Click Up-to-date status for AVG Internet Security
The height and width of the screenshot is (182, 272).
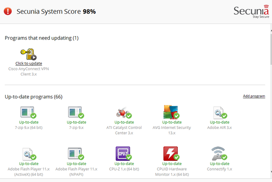(x=172, y=122)
